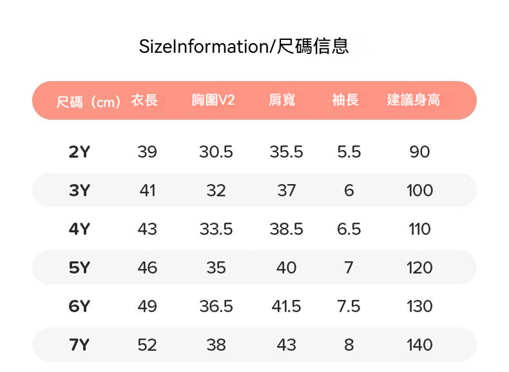Image resolution: width=509 pixels, height=372 pixels.
Task: Select the 尺碼（cm） column header
Action: click(x=88, y=102)
